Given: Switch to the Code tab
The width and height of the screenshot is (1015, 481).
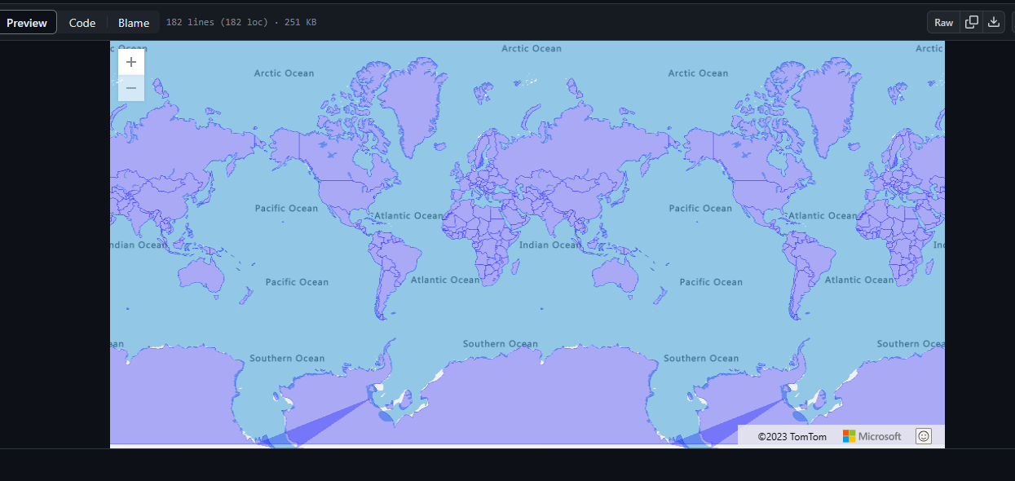Looking at the screenshot, I should [x=82, y=22].
